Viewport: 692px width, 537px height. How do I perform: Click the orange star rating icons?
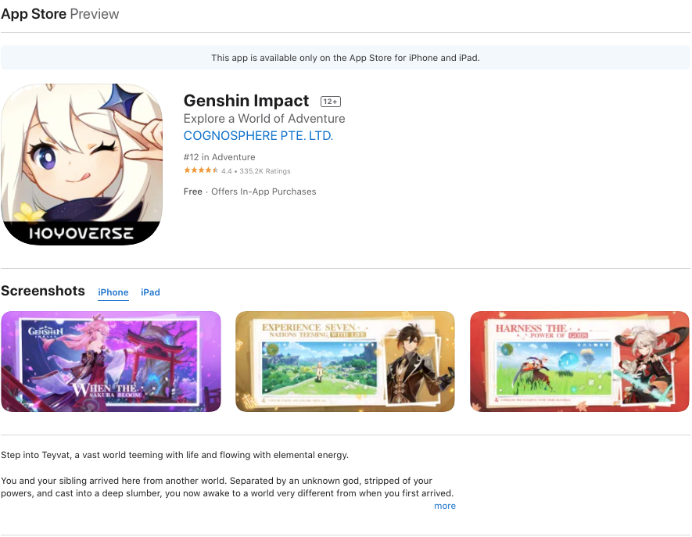coord(201,170)
